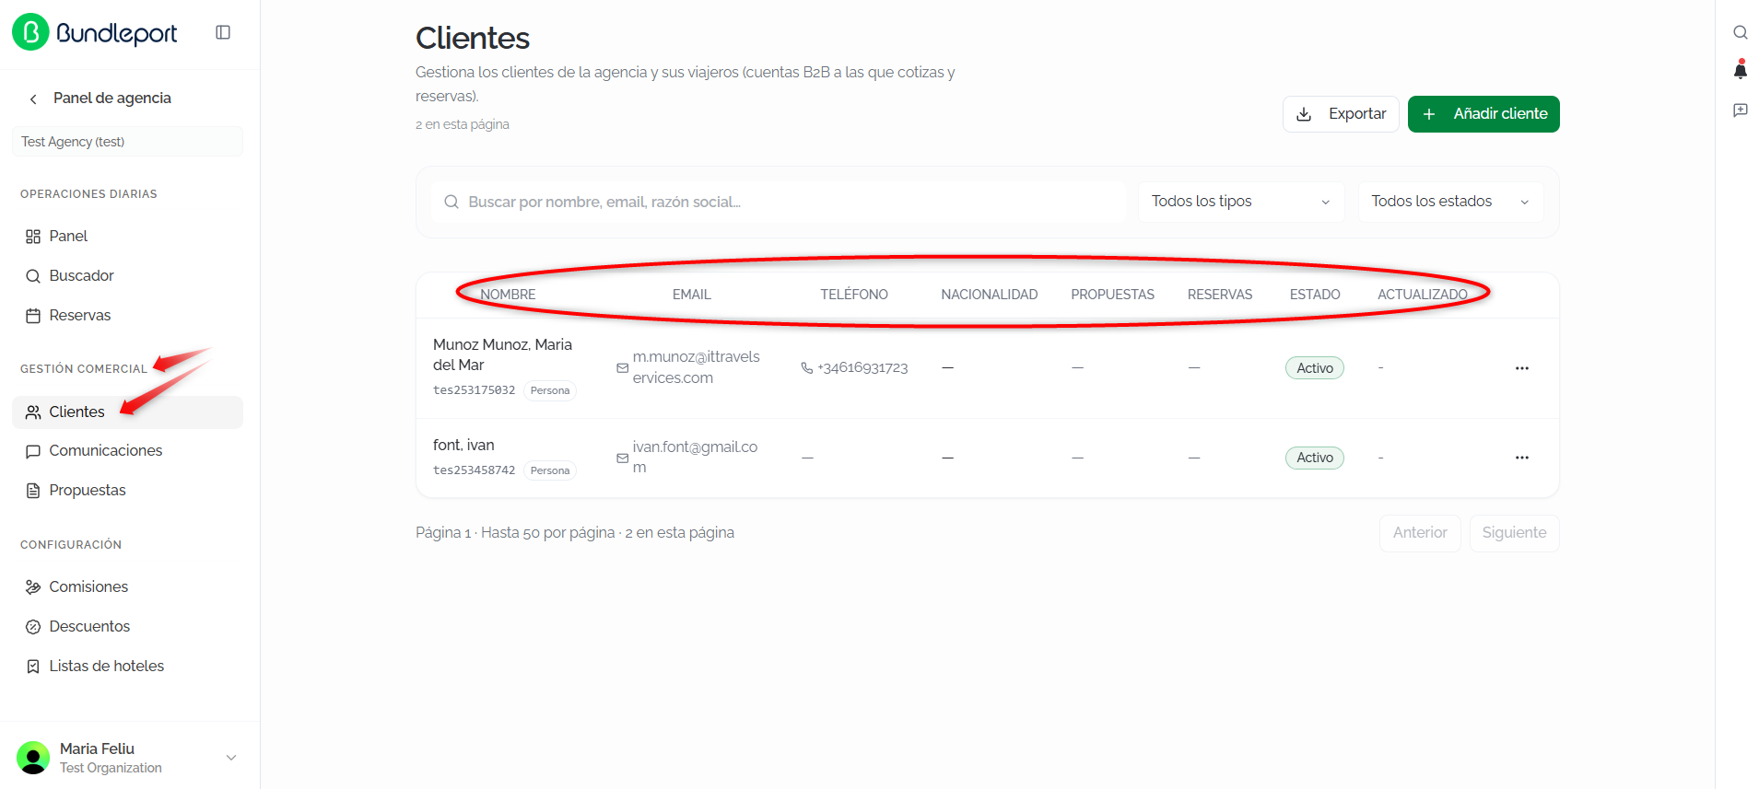
Task: Click the download icon on Exportar button
Action: 1304,114
